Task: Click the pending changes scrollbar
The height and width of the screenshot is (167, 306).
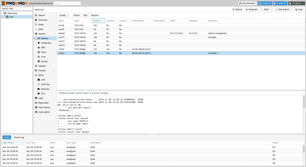Action: coord(304,102)
